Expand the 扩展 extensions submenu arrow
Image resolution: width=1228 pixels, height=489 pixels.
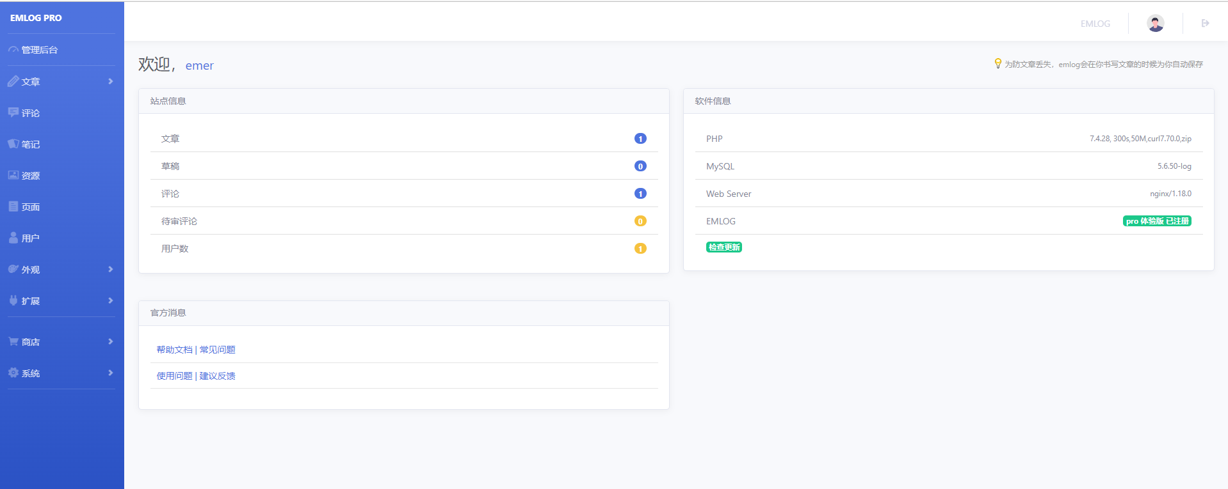point(111,300)
